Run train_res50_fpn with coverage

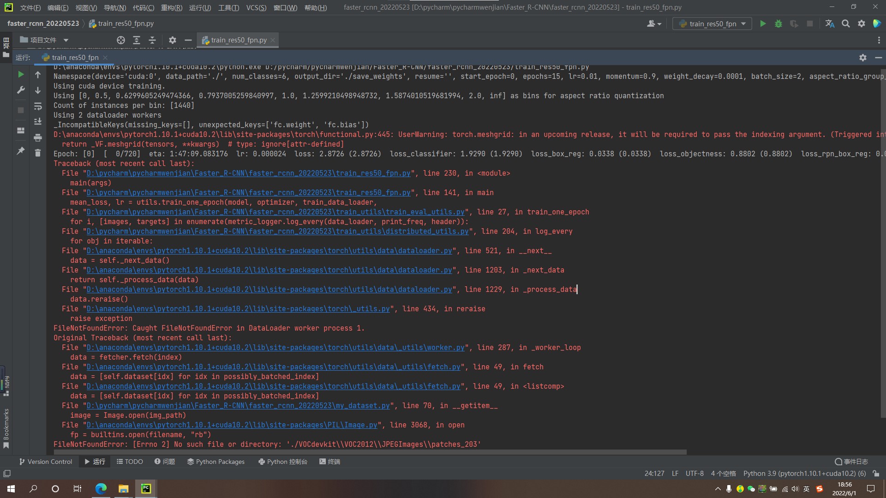(x=794, y=24)
